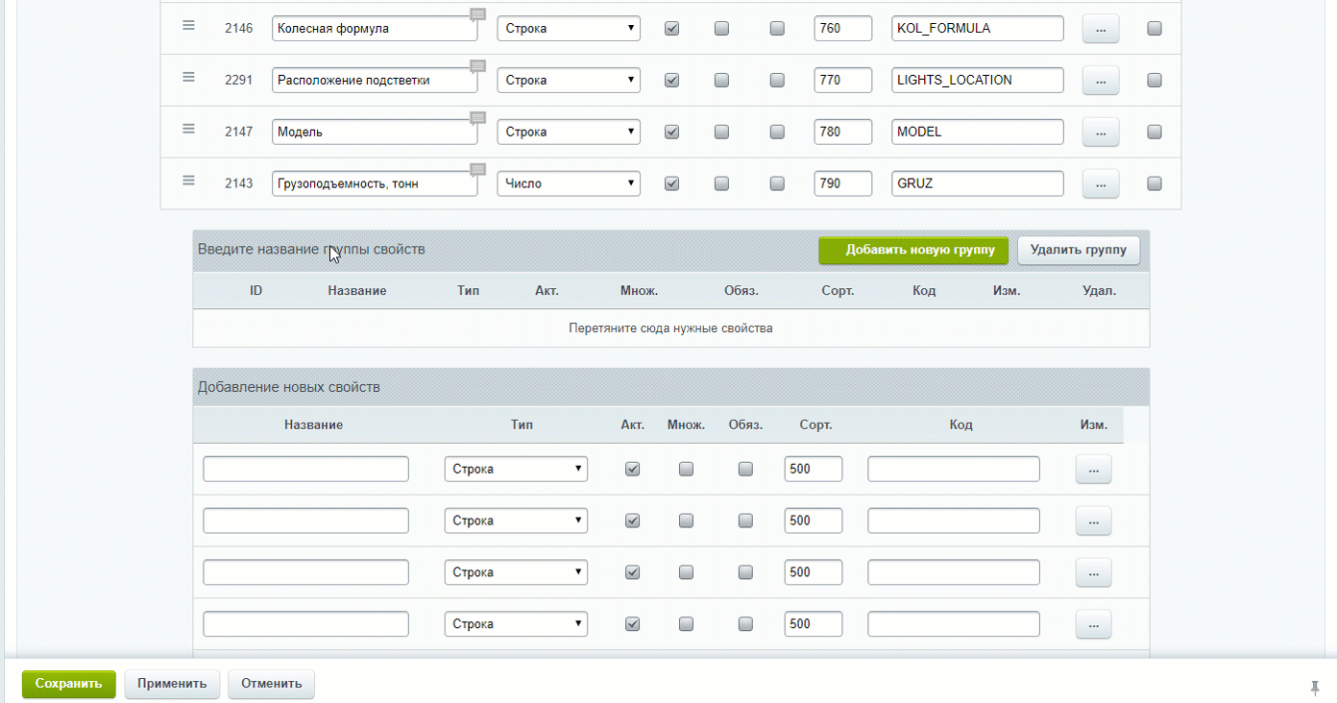Enable the required checkbox next to sort 780

[777, 133]
